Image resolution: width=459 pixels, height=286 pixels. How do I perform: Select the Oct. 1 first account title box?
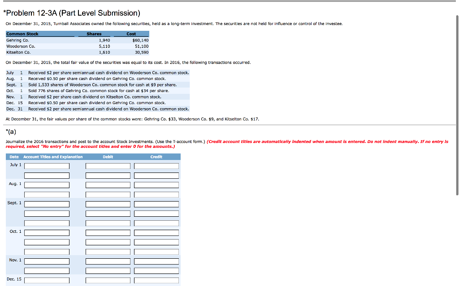(47, 232)
